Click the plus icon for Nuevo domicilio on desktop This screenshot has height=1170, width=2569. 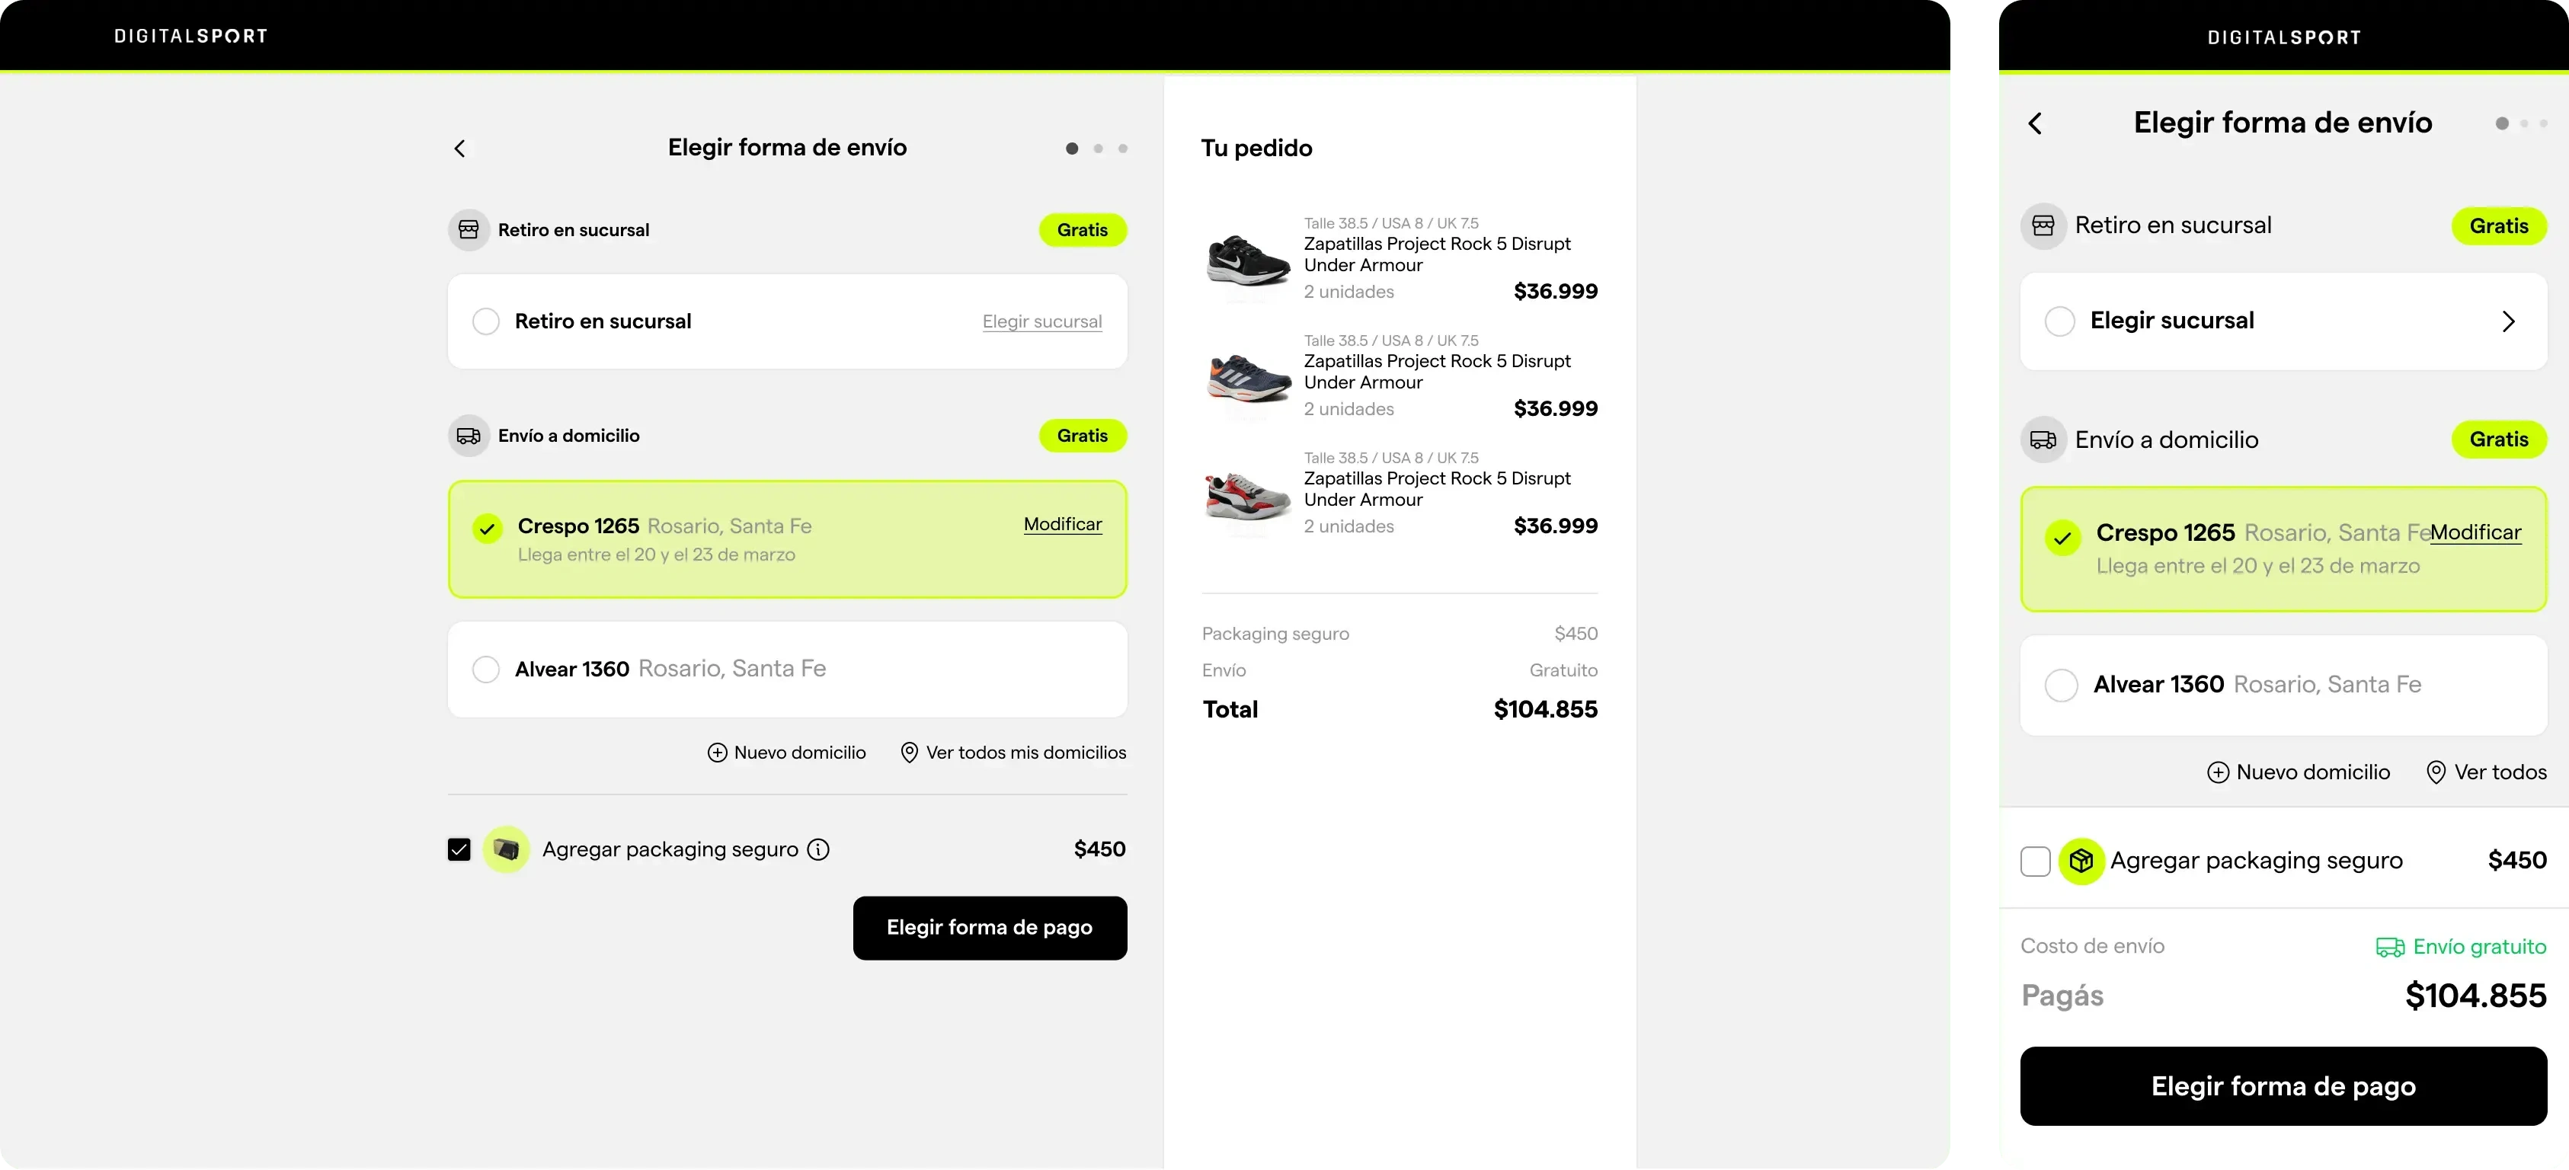(717, 753)
